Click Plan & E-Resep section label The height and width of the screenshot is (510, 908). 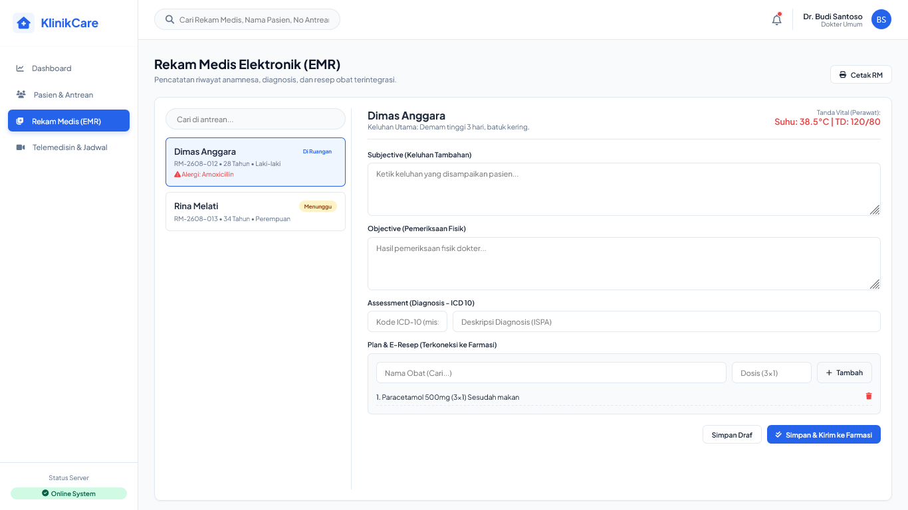pos(432,345)
